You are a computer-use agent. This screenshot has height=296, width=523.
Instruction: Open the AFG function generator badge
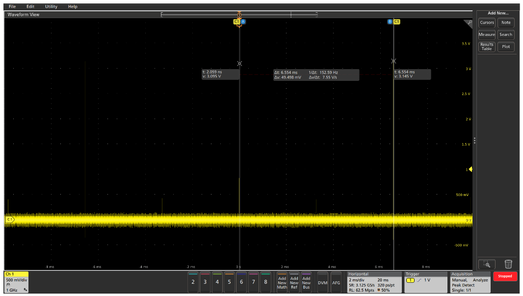click(336, 282)
